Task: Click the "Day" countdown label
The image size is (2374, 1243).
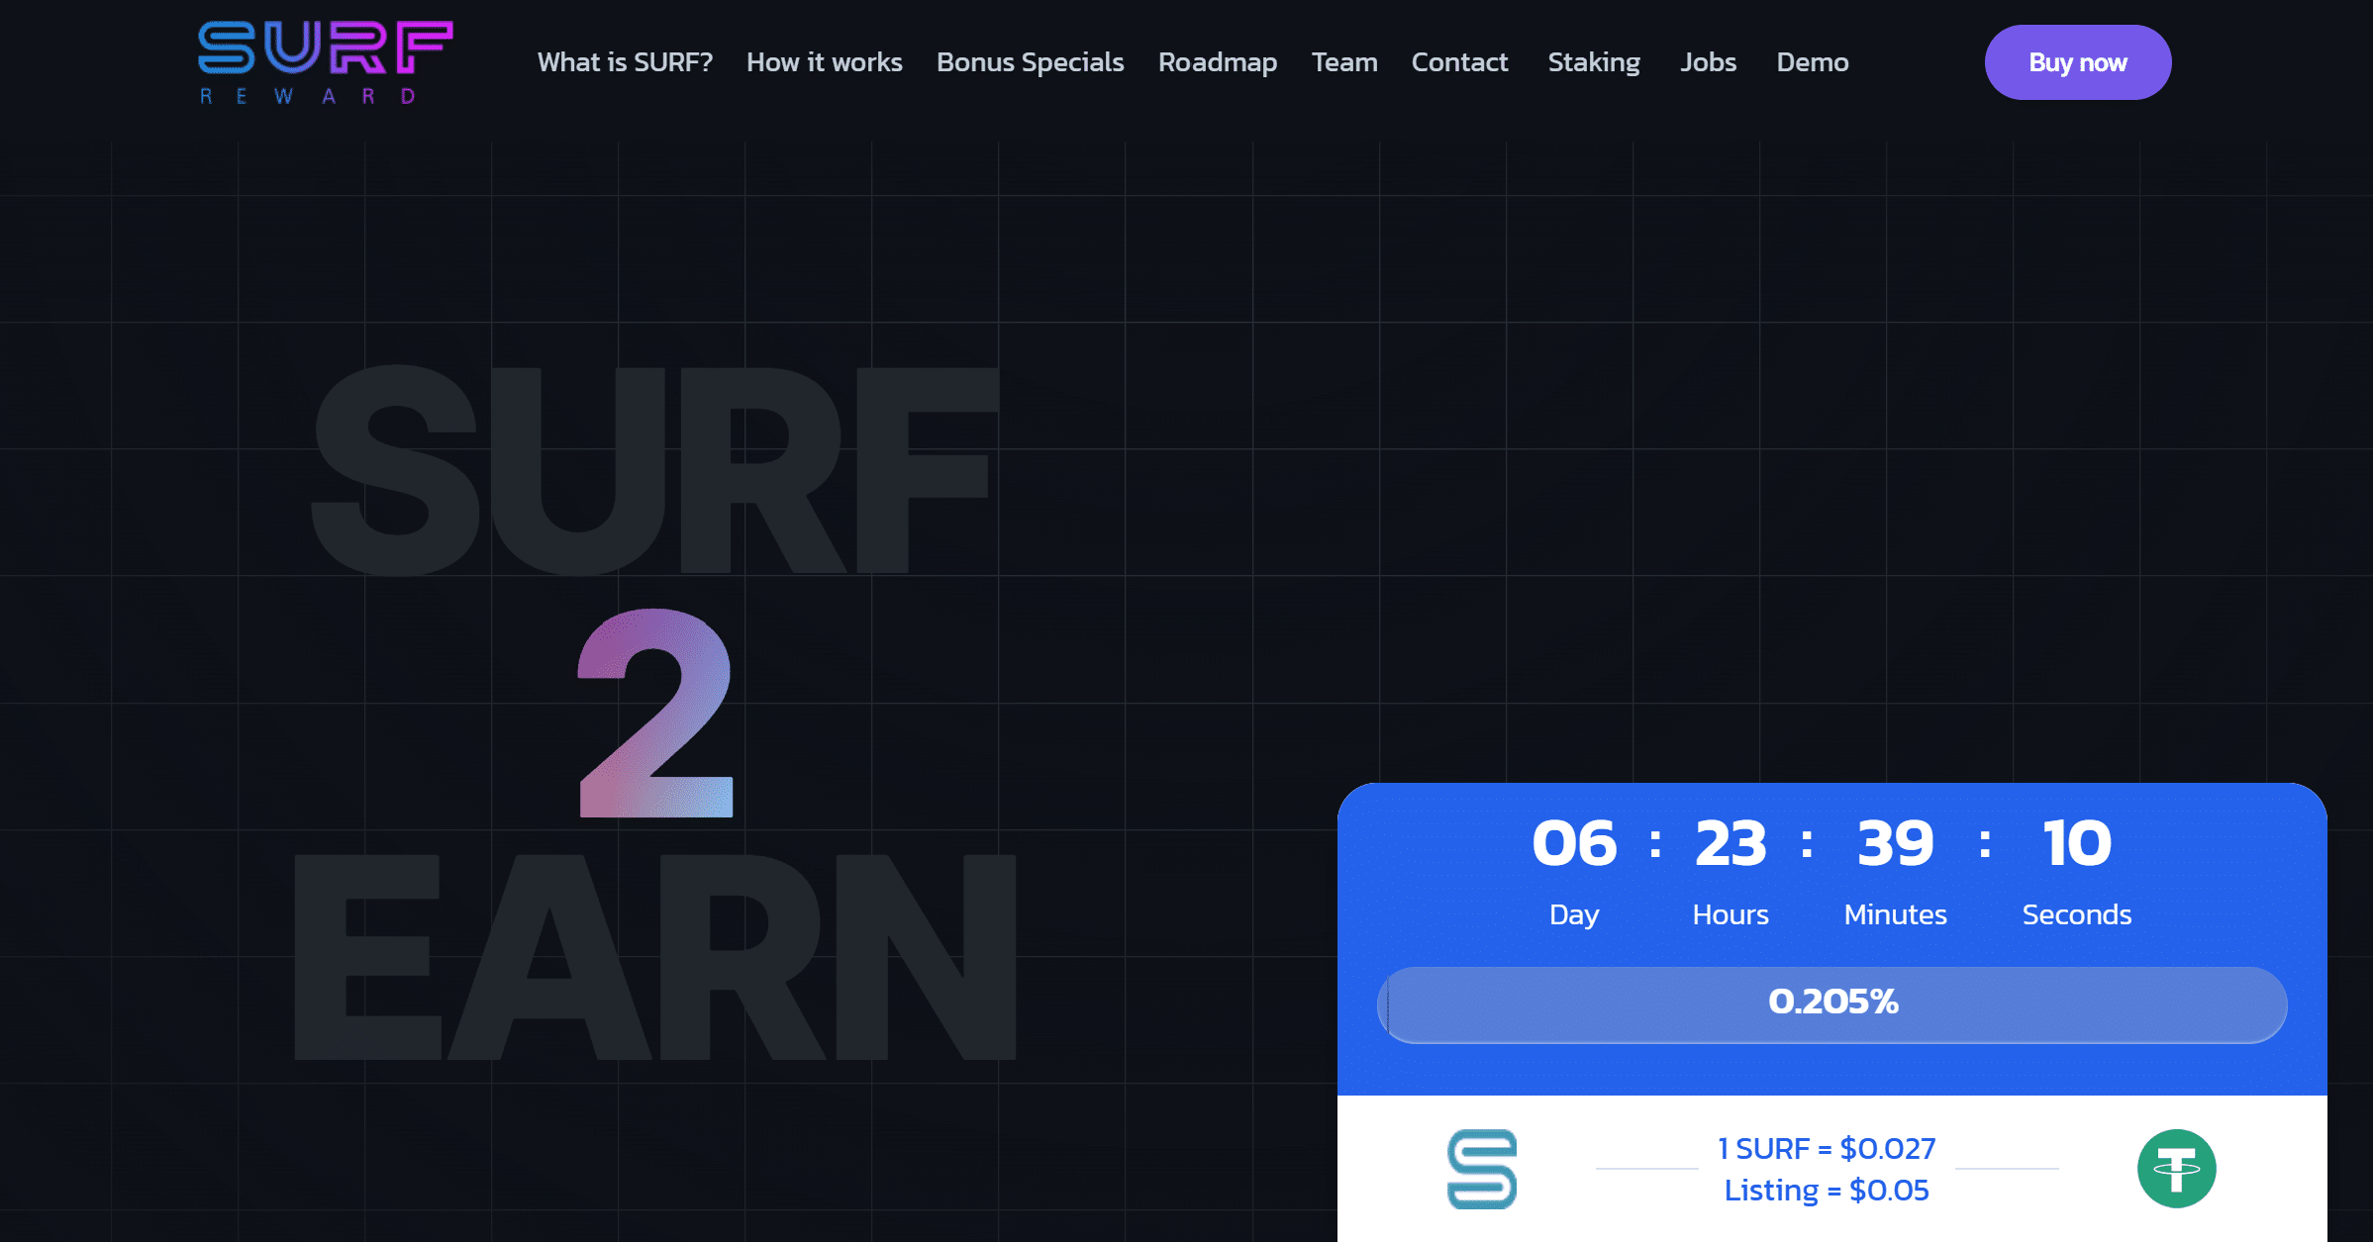Action: [x=1574, y=915]
